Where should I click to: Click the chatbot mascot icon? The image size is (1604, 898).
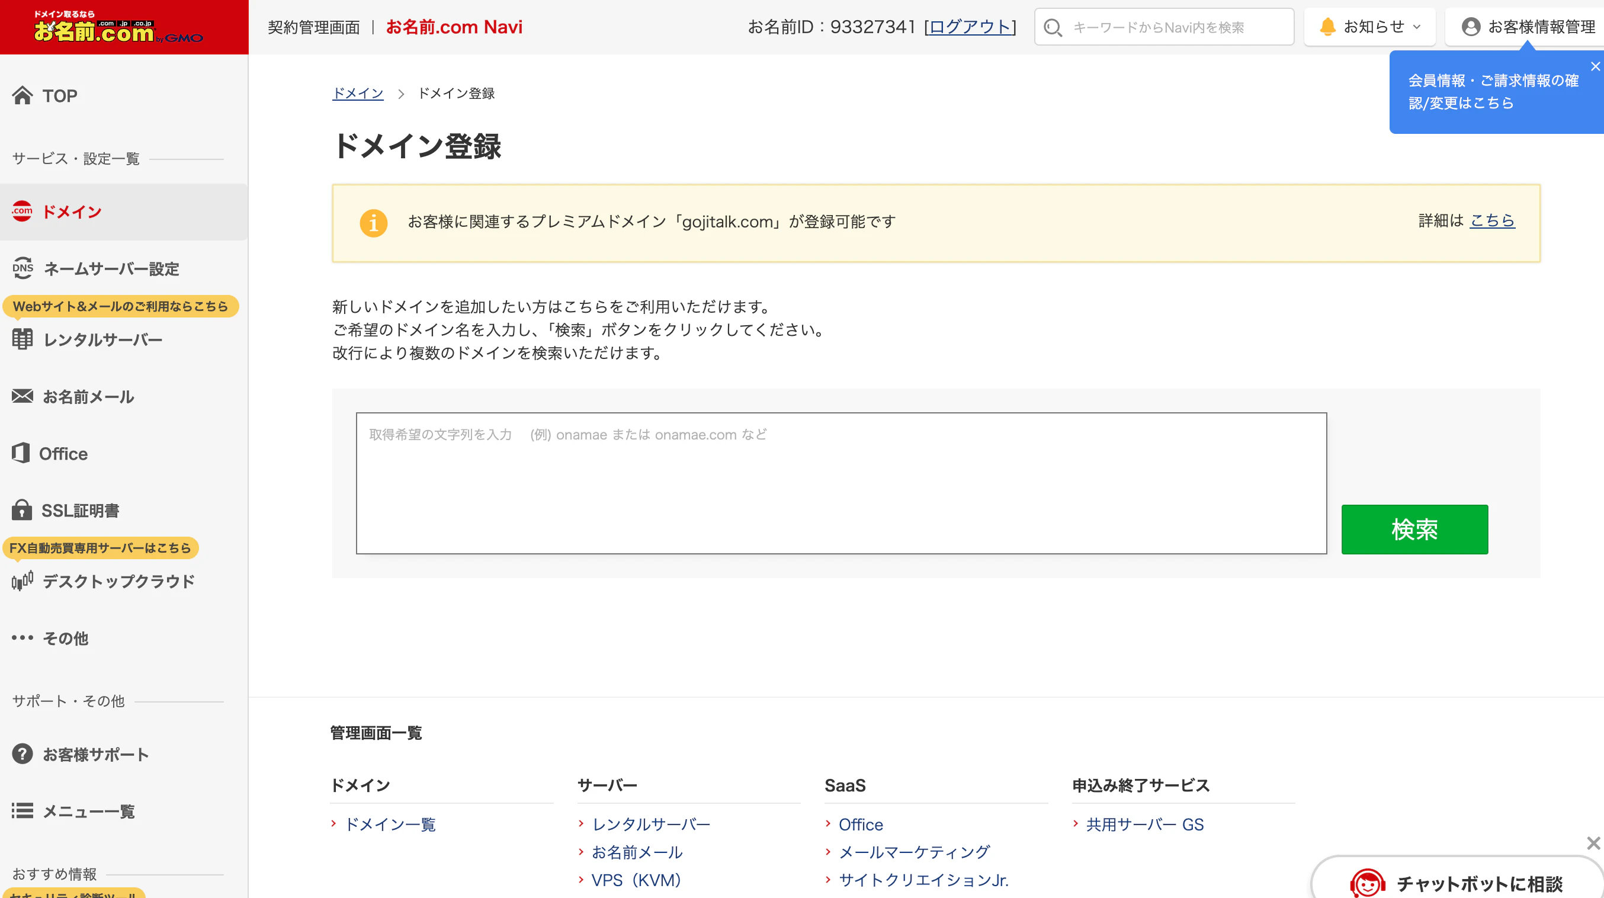[1366, 883]
